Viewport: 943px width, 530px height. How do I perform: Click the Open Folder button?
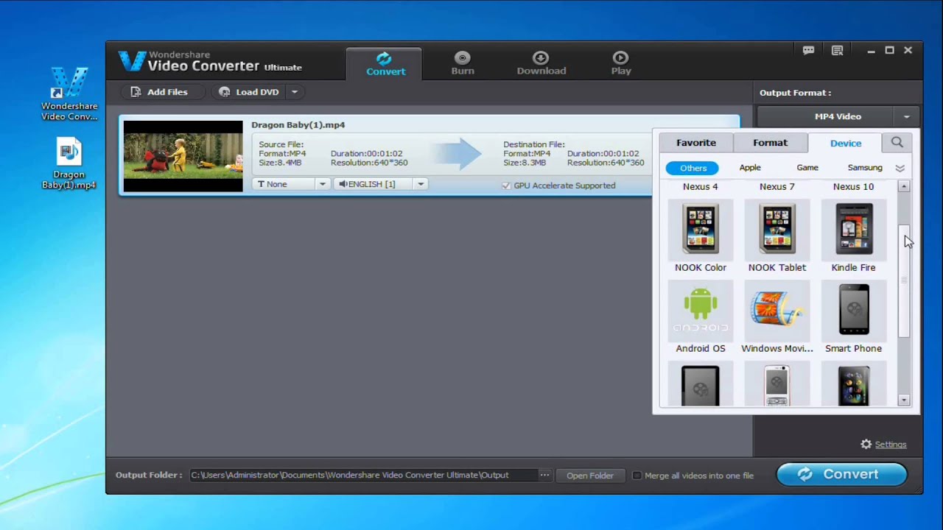pos(590,476)
